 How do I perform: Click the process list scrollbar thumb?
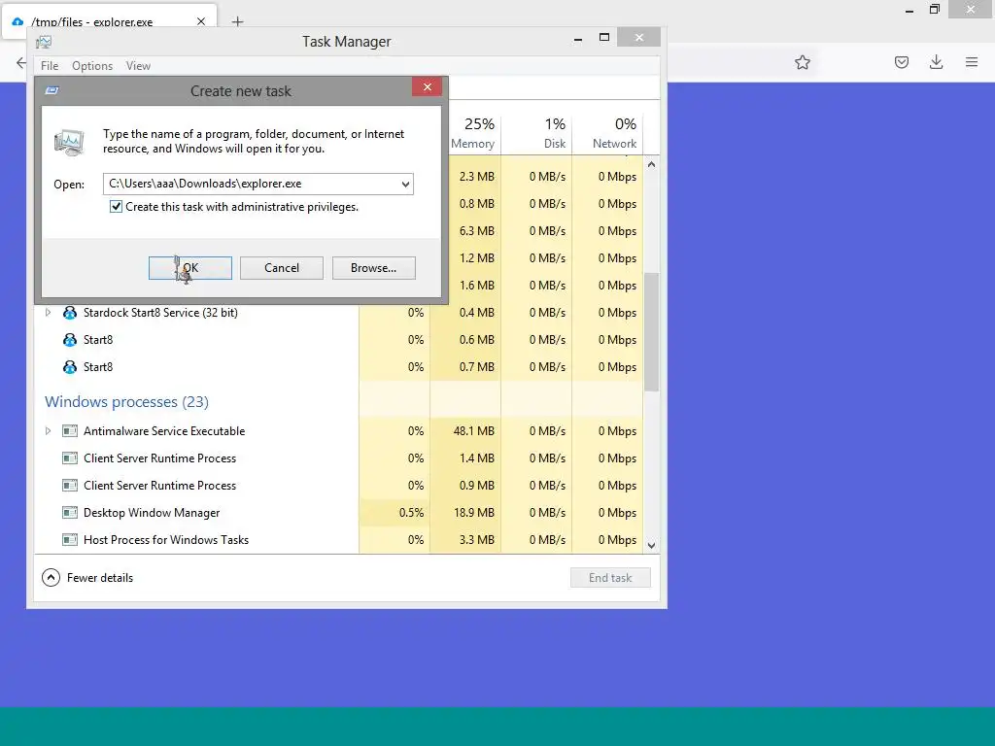tap(652, 332)
